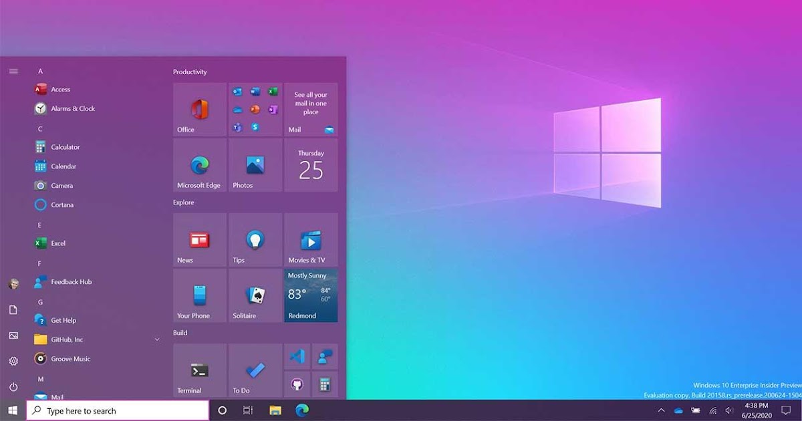Open Cortana from the app list
802x421 pixels.
(97, 205)
